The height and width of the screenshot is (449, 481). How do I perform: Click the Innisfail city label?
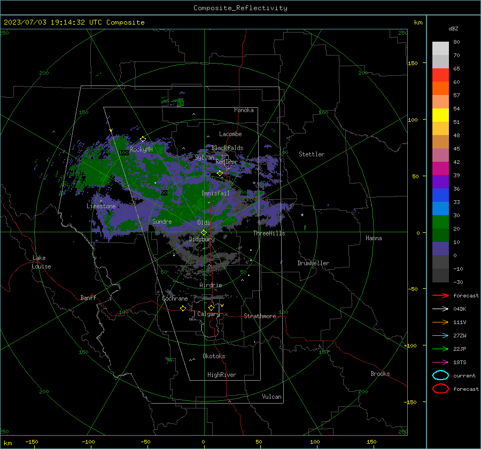[x=215, y=193]
